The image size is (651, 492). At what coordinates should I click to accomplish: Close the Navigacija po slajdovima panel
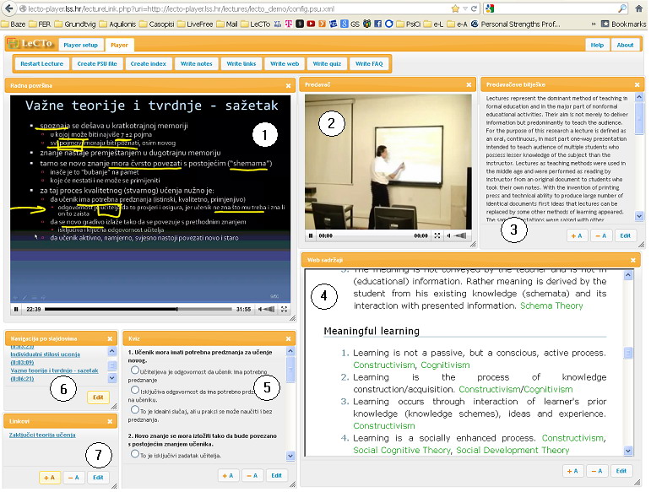click(110, 339)
